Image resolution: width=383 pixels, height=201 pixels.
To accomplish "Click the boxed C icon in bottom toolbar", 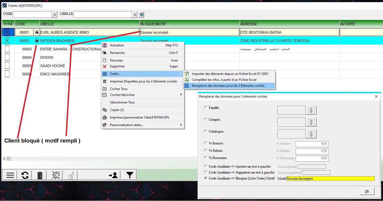I will point(56,175).
